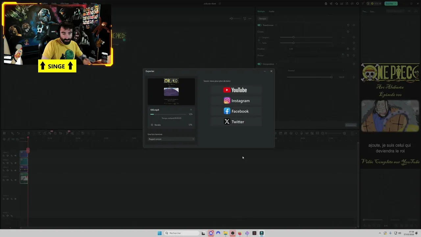Click the Taille scale slider
Viewport: 421px width, 237px height.
[306, 43]
